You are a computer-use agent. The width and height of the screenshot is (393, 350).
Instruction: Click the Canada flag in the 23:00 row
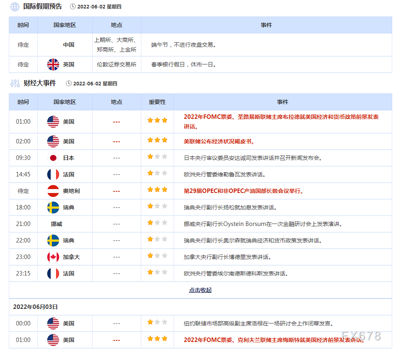[x=53, y=257]
